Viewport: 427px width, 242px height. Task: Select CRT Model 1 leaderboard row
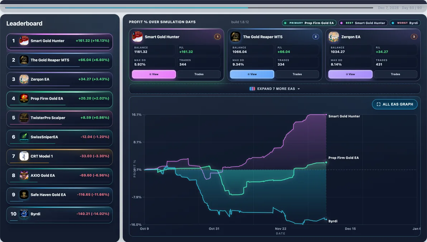point(59,157)
